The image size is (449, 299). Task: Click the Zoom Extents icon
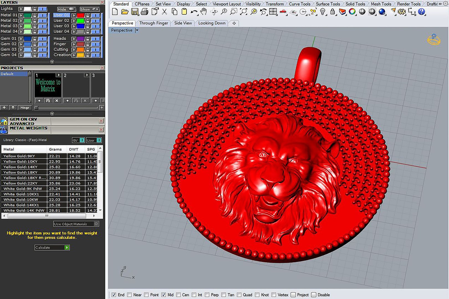tap(244, 12)
